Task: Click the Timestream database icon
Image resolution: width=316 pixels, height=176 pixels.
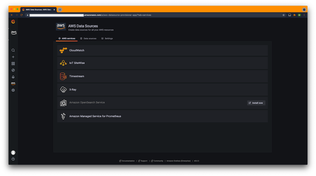Action: click(63, 76)
